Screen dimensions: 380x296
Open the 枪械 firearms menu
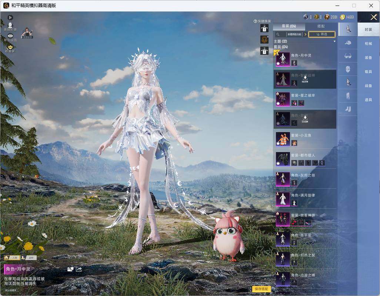(x=369, y=44)
